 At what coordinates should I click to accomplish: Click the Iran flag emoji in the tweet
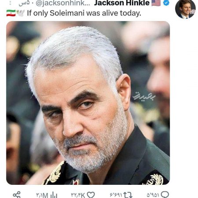11,13
